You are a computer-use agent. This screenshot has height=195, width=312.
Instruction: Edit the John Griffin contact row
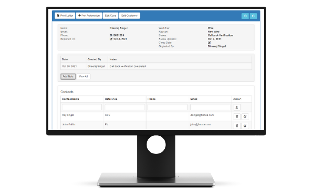point(245,126)
